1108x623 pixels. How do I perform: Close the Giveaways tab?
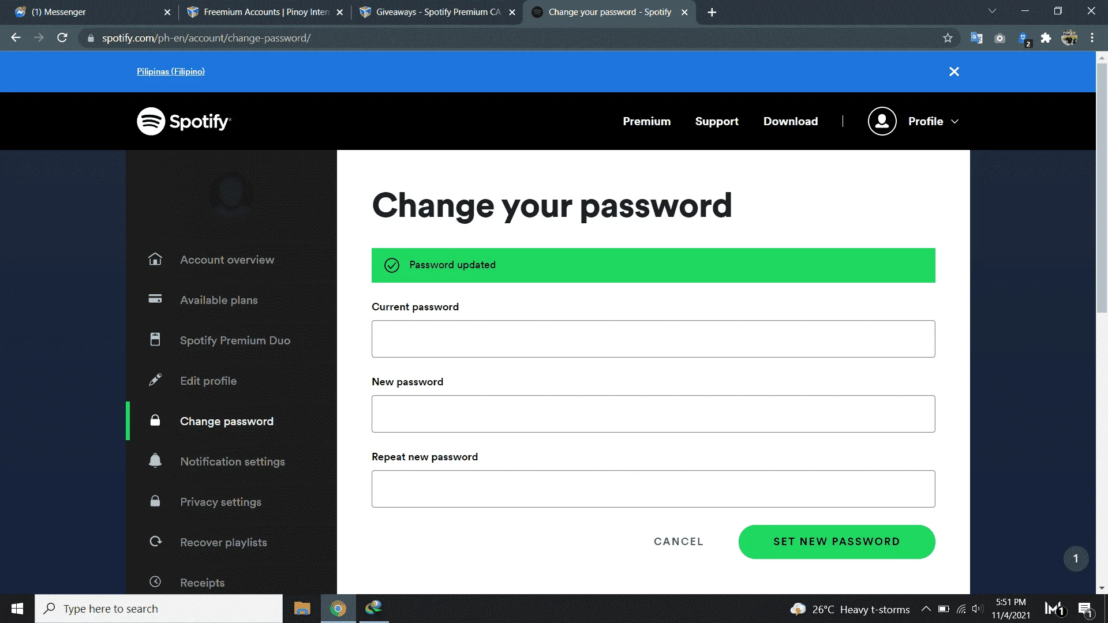coord(512,12)
